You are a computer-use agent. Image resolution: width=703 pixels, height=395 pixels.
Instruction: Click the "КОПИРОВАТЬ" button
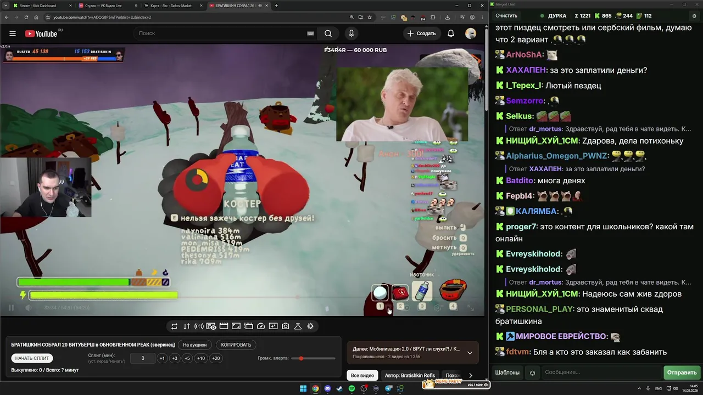236,345
